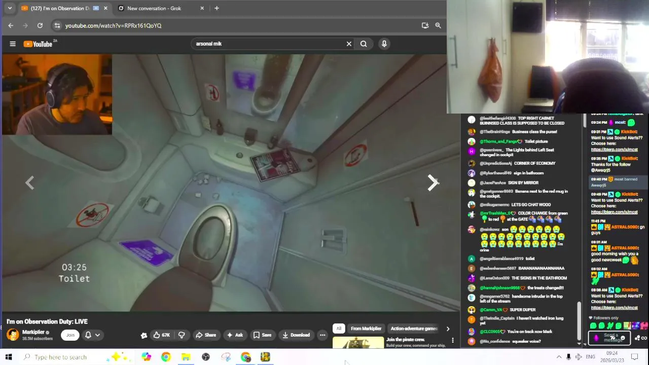Go to the previous camera arrow in video
The width and height of the screenshot is (649, 365).
pos(29,182)
